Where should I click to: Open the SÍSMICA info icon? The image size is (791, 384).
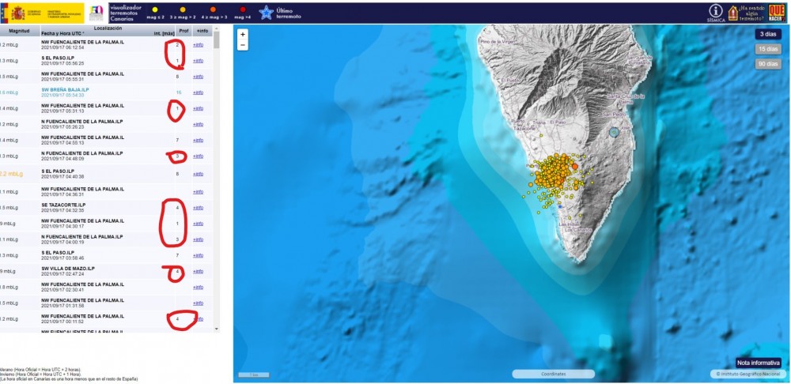point(716,12)
